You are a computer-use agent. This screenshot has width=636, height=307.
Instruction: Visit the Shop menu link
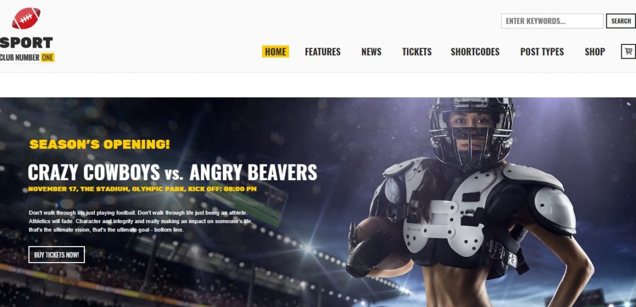(x=595, y=52)
